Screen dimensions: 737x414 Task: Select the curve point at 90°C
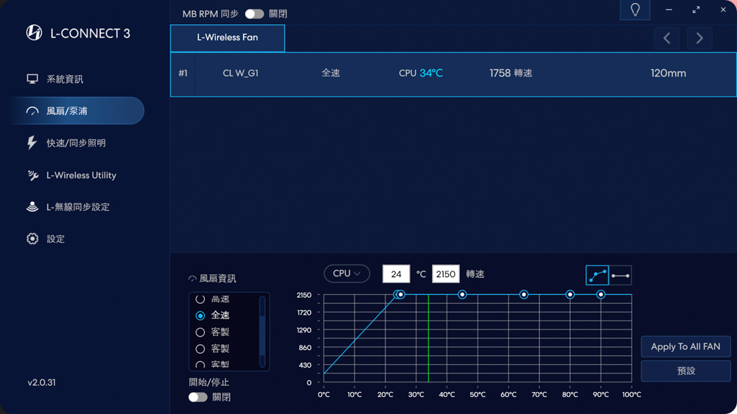pyautogui.click(x=601, y=294)
